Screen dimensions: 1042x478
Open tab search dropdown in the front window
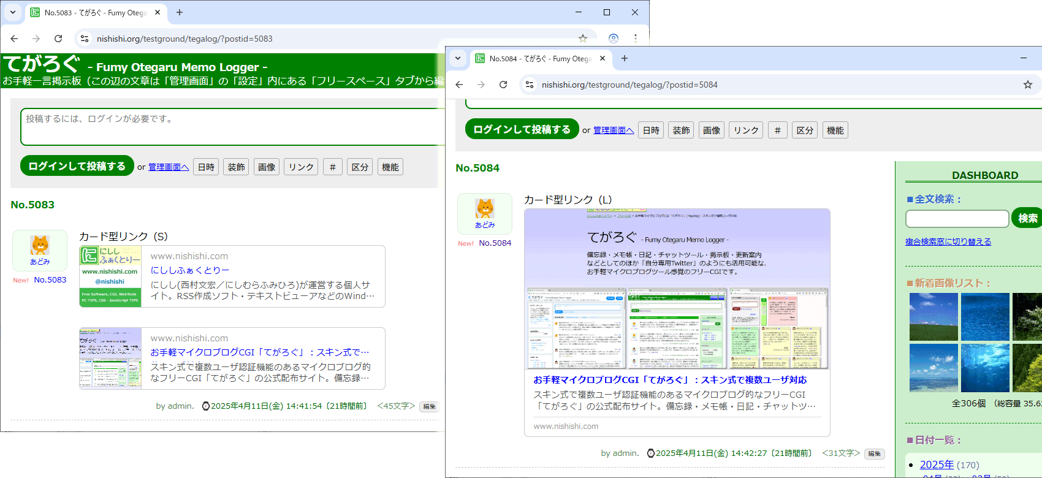[x=458, y=58]
